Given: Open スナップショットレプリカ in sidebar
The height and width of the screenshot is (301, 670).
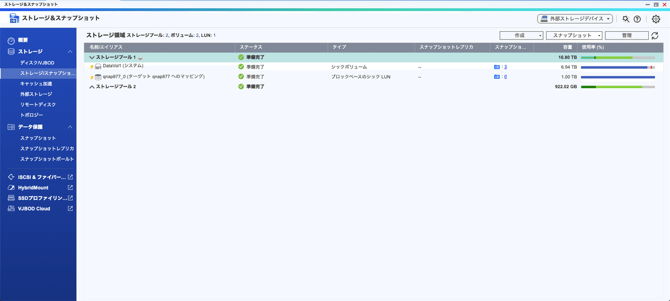Looking at the screenshot, I should point(47,149).
